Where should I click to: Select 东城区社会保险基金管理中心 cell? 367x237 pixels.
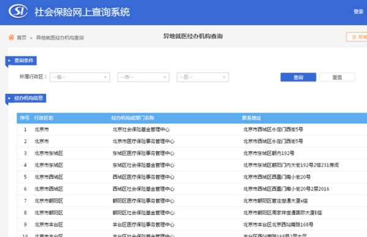(143, 165)
